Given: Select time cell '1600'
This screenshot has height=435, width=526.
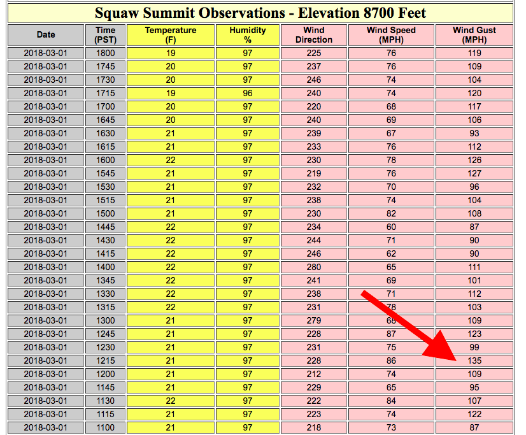Looking at the screenshot, I should (x=105, y=160).
